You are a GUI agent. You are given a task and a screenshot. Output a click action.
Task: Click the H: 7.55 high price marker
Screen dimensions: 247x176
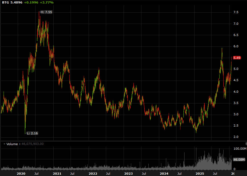pyautogui.click(x=46, y=12)
